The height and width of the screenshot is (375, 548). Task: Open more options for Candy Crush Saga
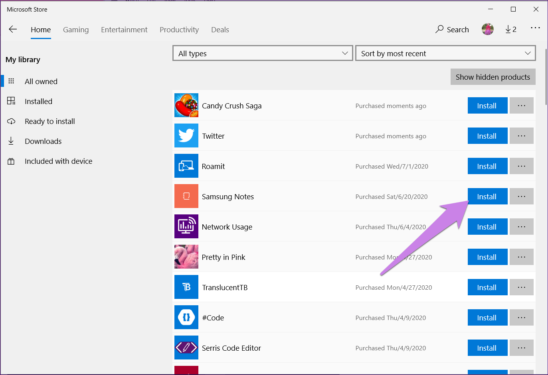(522, 106)
